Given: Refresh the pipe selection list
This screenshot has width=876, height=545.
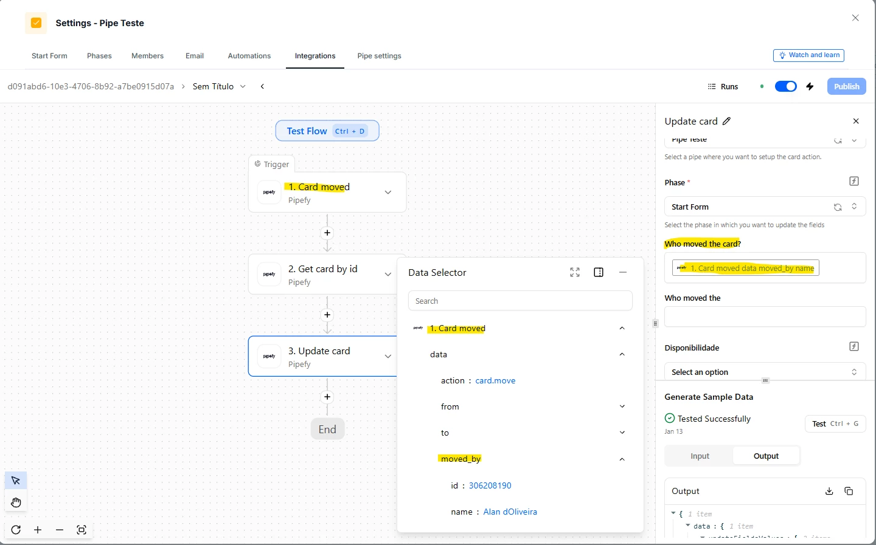Looking at the screenshot, I should click(838, 140).
